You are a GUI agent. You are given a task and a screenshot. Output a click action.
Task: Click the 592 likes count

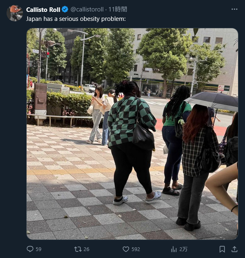(x=136, y=249)
